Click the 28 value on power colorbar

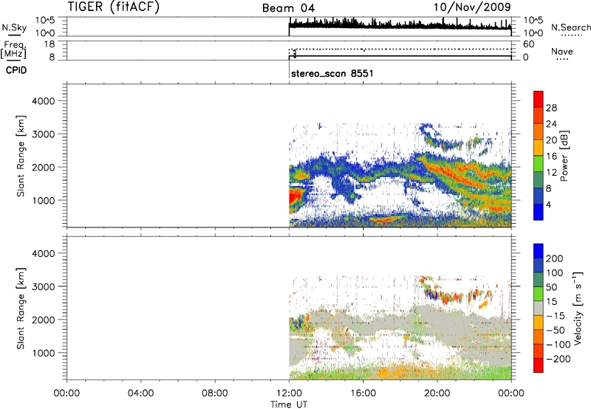pos(551,108)
